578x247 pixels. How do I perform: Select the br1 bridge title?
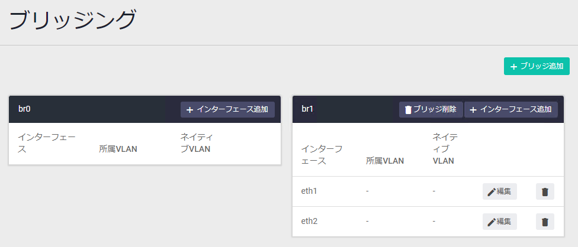tap(307, 109)
